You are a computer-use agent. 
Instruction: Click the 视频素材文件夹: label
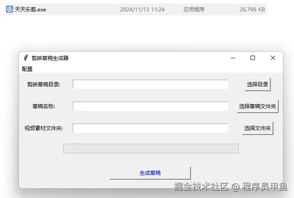click(43, 128)
